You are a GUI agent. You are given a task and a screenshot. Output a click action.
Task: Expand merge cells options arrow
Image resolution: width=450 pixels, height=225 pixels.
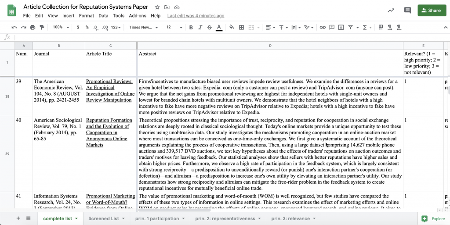(258, 28)
